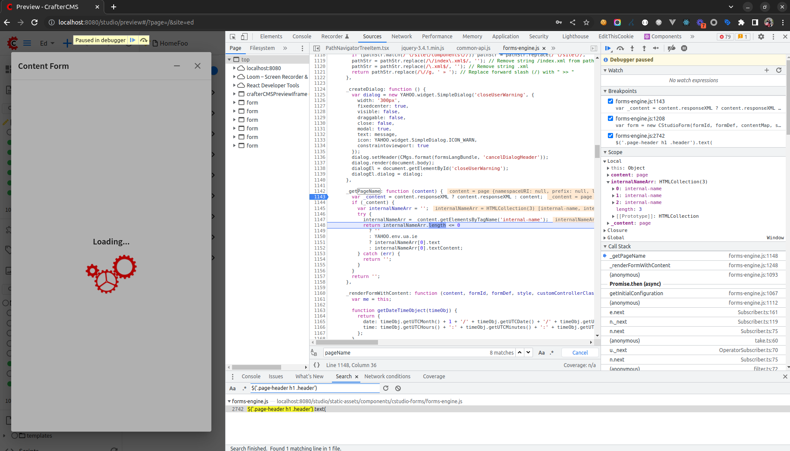
Task: Resume script execution in debugger toolbar
Action: pos(607,48)
